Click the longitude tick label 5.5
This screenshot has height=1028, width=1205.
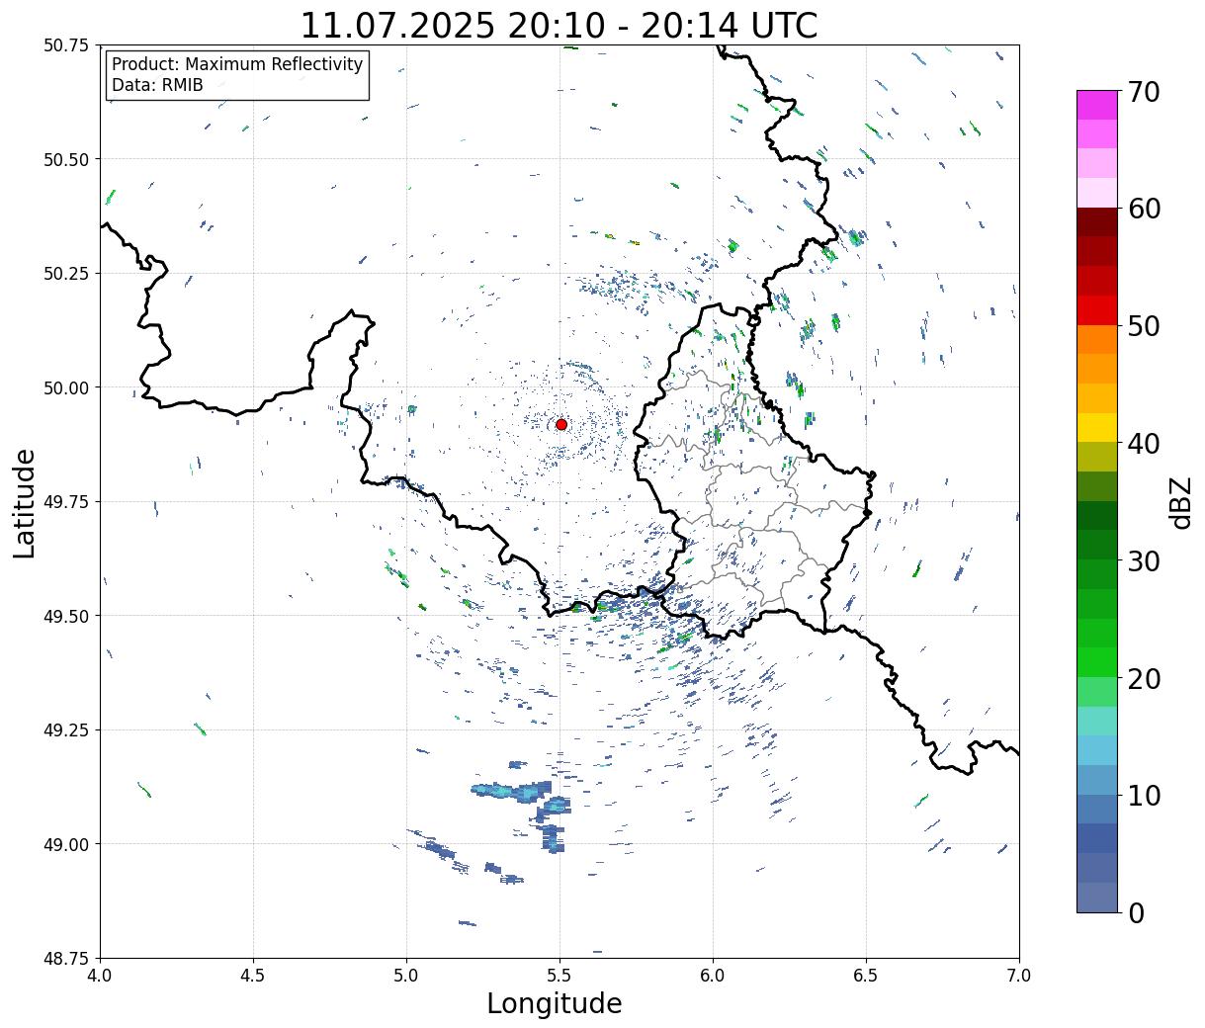(x=559, y=975)
